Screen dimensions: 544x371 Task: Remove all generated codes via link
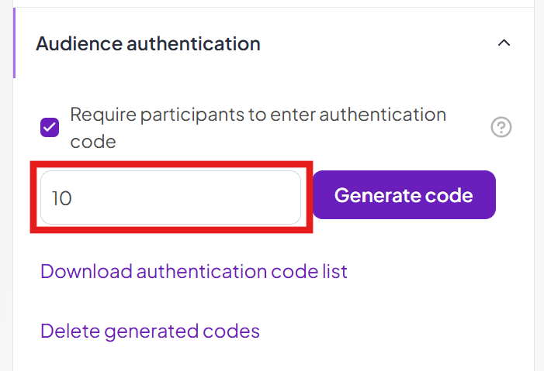(150, 331)
